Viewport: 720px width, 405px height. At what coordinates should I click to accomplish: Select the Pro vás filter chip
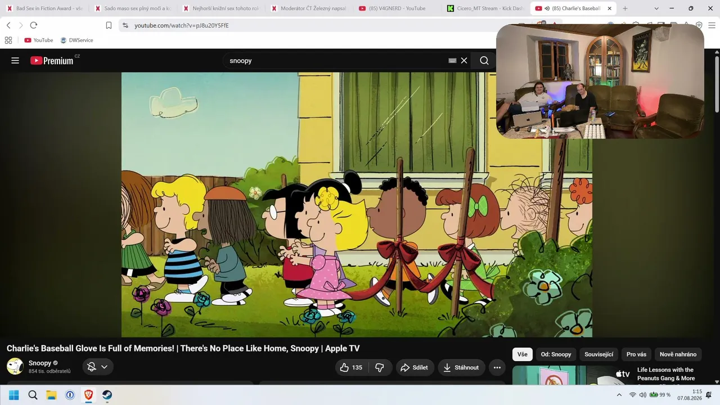pyautogui.click(x=636, y=354)
